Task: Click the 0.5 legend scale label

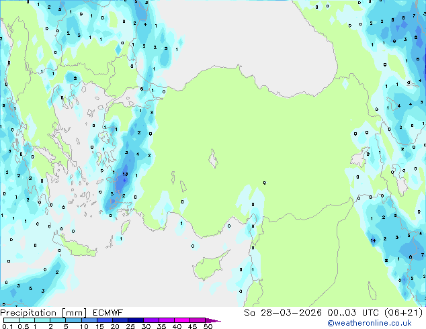Action: [23, 326]
